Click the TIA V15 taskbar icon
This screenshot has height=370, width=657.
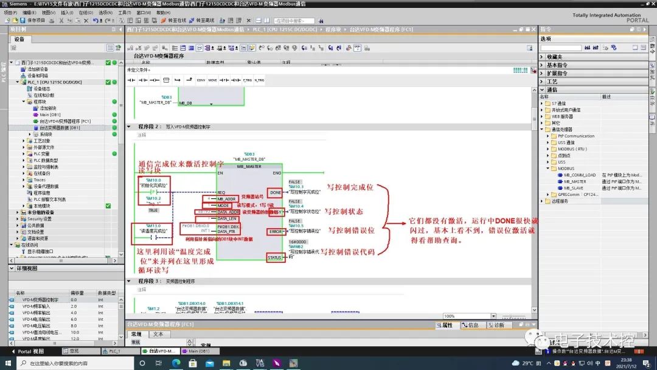click(260, 363)
